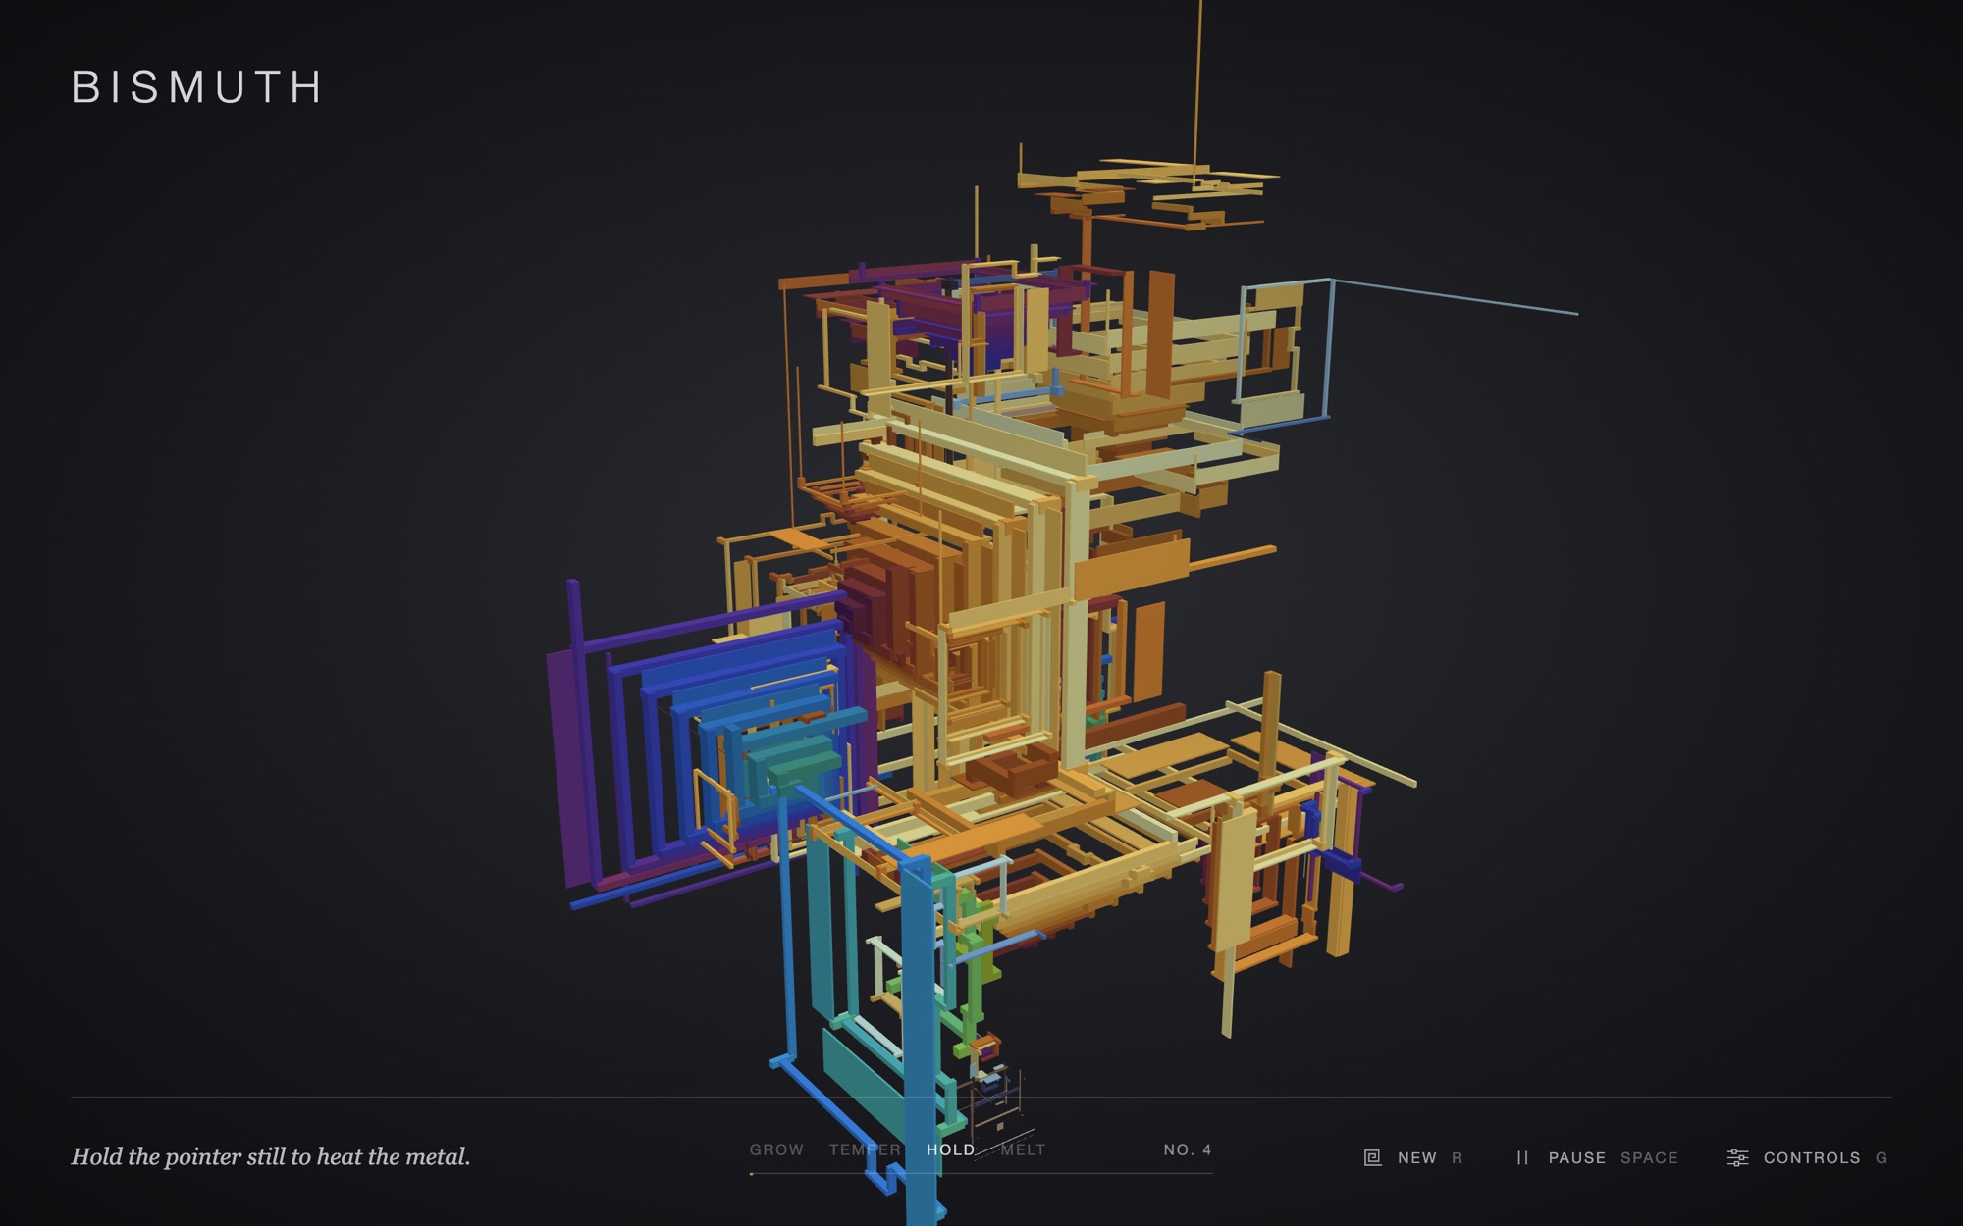The width and height of the screenshot is (1963, 1226).
Task: Select the GROW phase
Action: 776,1149
